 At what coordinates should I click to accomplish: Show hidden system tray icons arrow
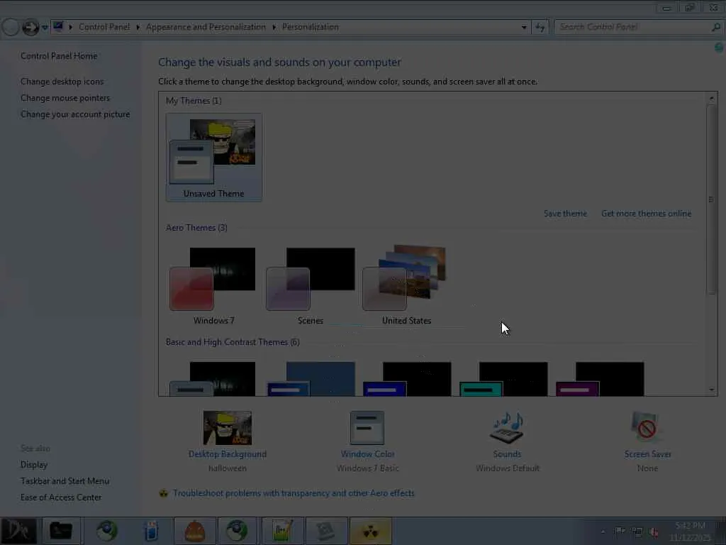603,532
